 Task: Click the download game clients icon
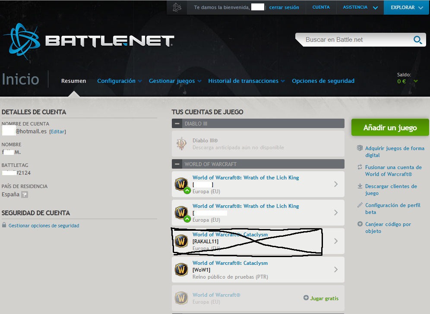(x=360, y=186)
